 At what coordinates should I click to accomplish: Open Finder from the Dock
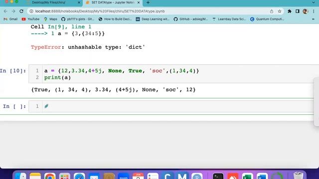[20, 176]
